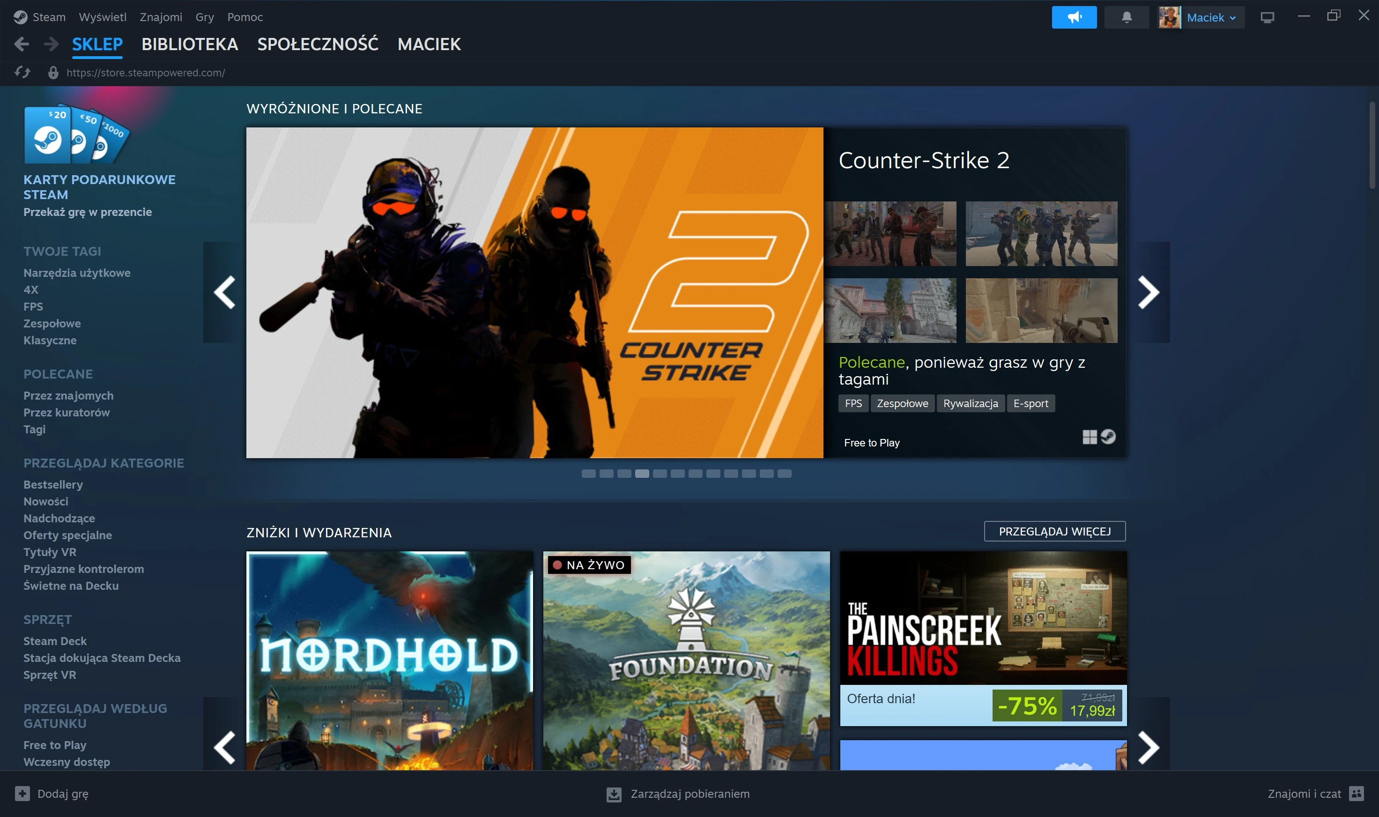
Task: Open the Bestsellery category
Action: [53, 484]
